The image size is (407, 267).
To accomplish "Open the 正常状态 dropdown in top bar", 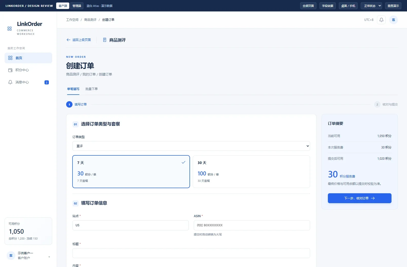I will pyautogui.click(x=371, y=6).
